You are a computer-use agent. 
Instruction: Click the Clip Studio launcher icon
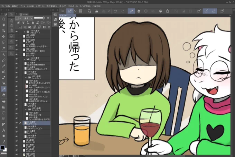click(81, 11)
